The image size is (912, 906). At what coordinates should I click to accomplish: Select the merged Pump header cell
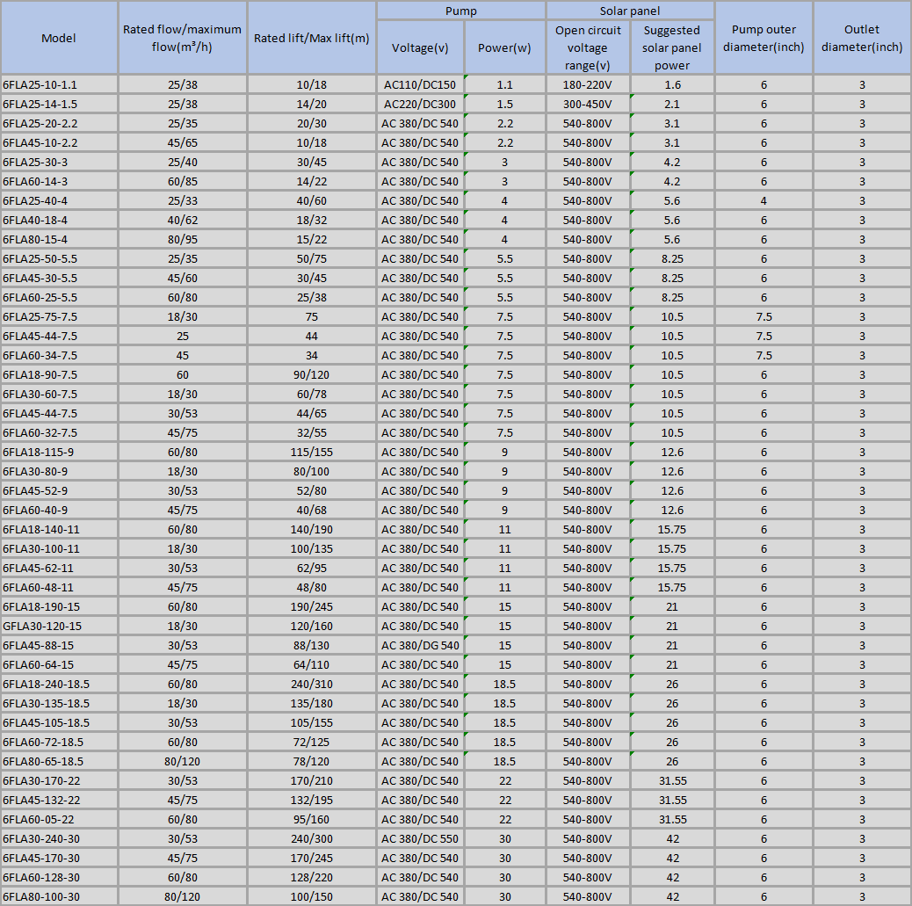click(460, 11)
